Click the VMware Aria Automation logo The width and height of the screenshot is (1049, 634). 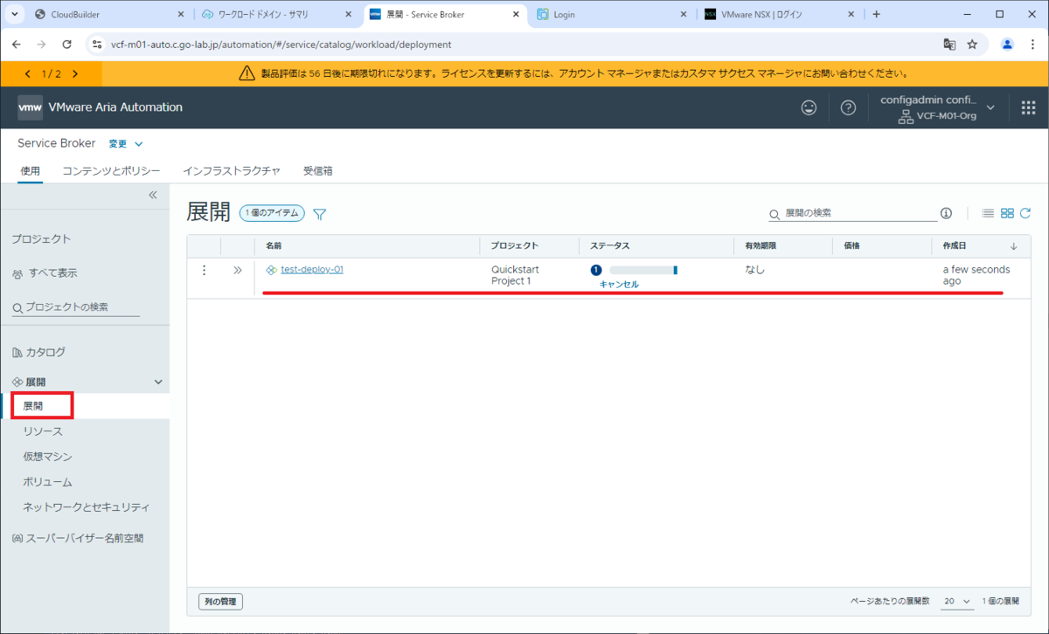30,107
